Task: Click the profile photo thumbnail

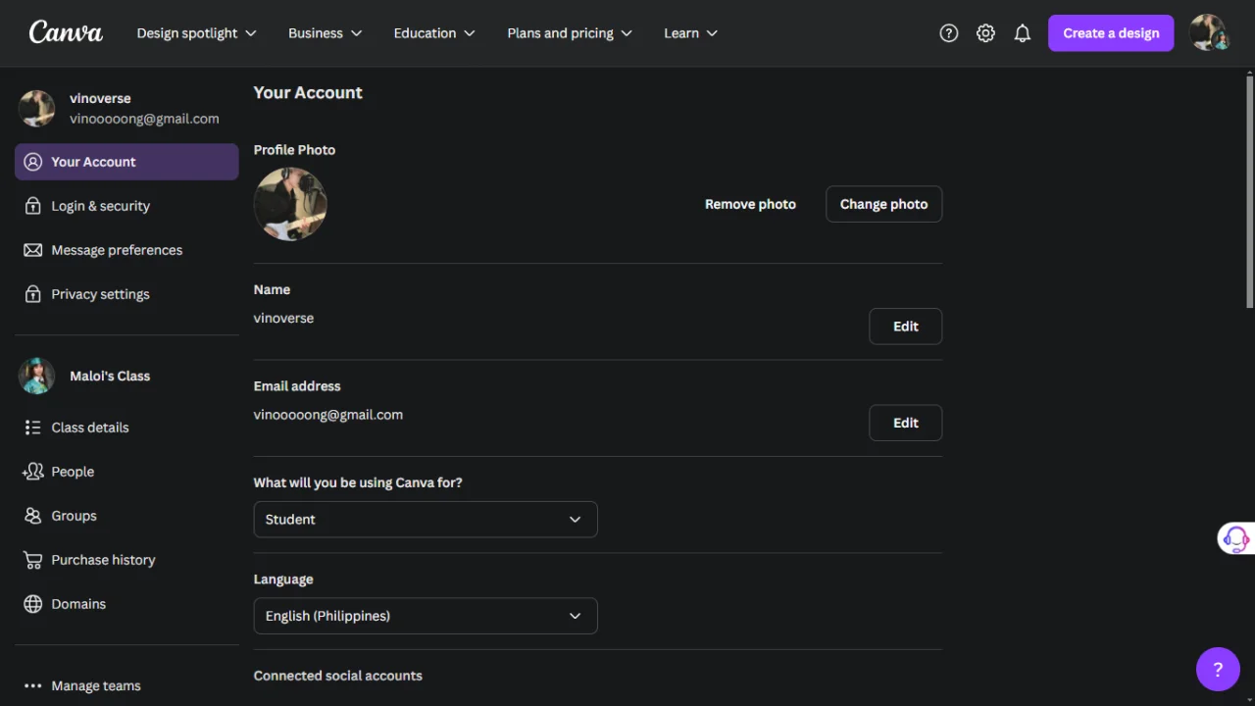Action: coord(290,204)
